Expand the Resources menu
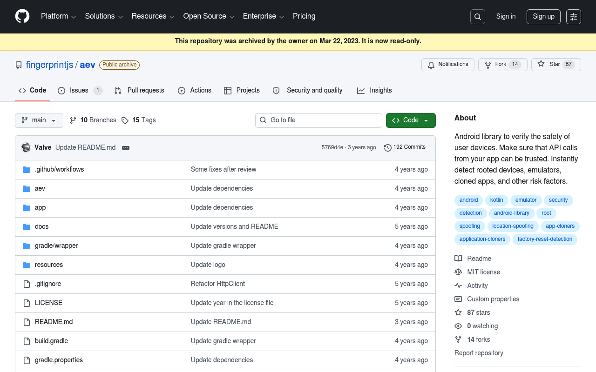This screenshot has width=596, height=372. pos(153,16)
